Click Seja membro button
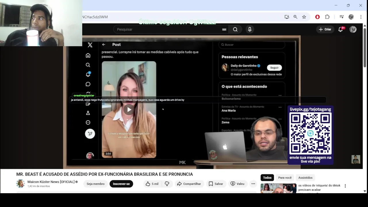 click(x=95, y=184)
